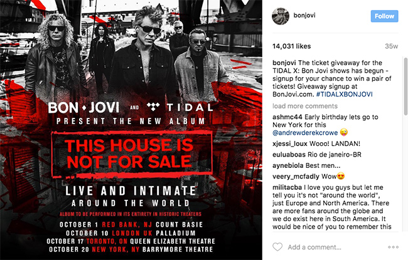Open commenter militacba's profile
This screenshot has height=260, width=408.
coord(287,187)
